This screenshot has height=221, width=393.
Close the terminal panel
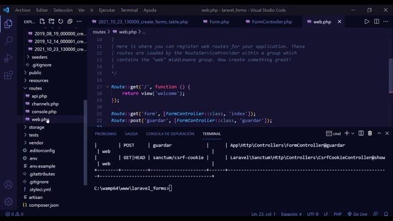pyautogui.click(x=387, y=133)
